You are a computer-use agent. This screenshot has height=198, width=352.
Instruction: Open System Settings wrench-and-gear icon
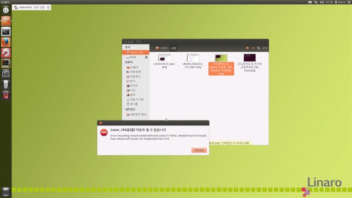pyautogui.click(x=6, y=53)
